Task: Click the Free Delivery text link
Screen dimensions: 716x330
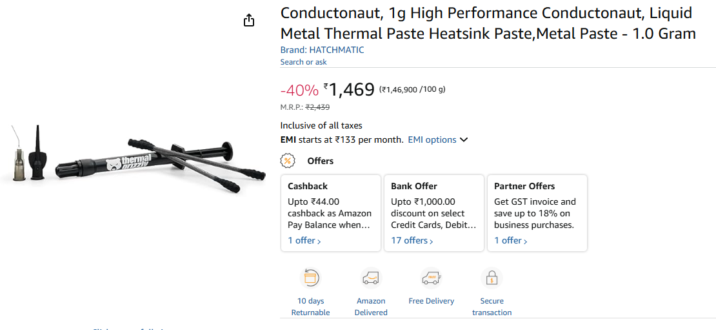Action: (431, 301)
